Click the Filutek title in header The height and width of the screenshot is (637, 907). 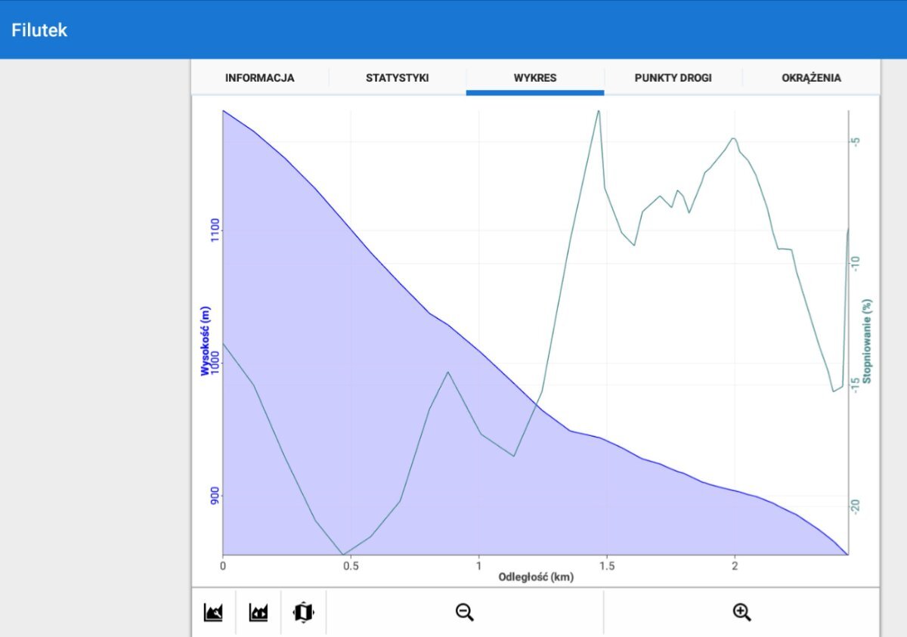point(39,30)
